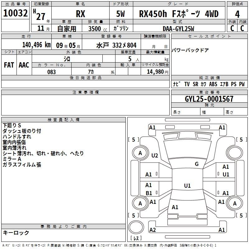249x249 pixels.
Task: Click equipment item カワ leather
Action: (x=203, y=84)
